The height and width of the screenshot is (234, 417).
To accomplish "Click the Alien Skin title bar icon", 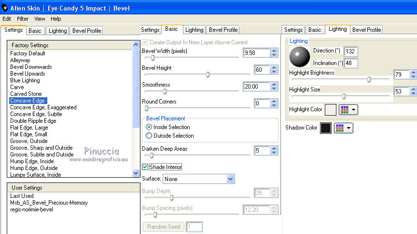I will [x=4, y=8].
